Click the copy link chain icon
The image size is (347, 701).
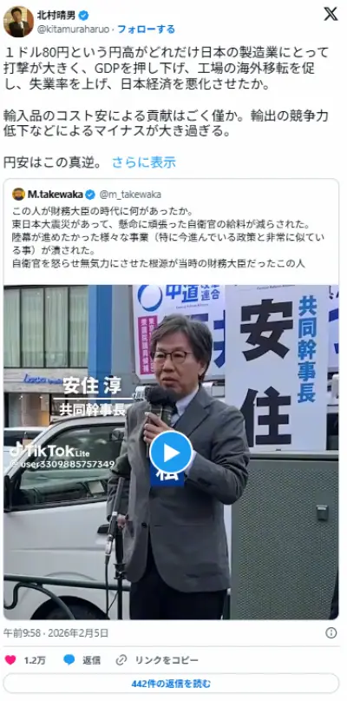(121, 660)
